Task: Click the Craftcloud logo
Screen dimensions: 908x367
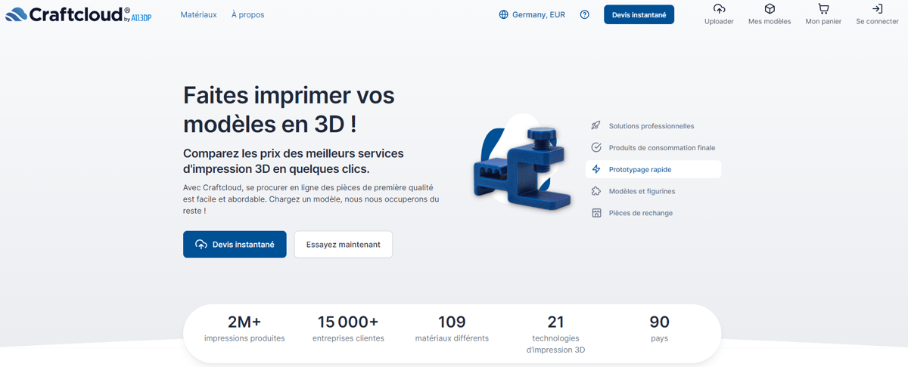Action: 78,14
